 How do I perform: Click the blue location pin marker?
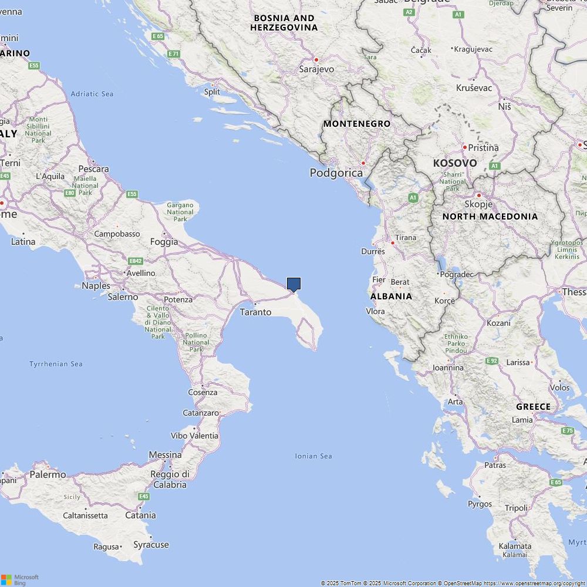(294, 285)
